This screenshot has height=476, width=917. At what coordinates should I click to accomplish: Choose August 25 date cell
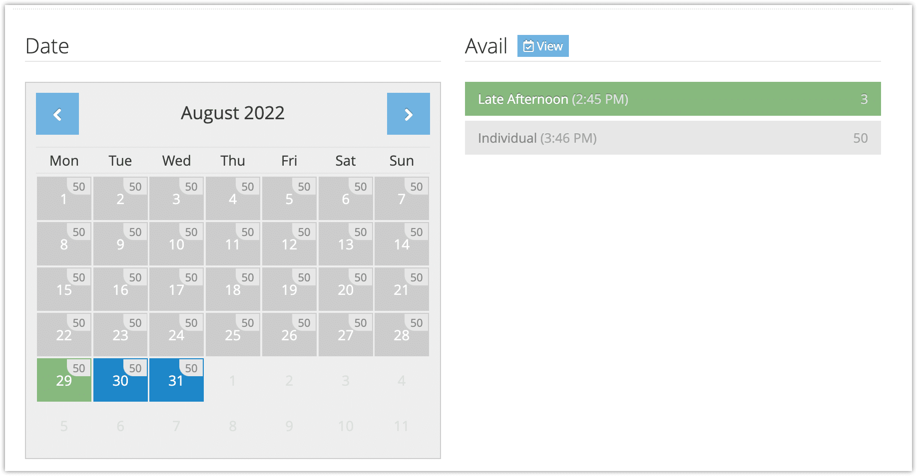233,334
